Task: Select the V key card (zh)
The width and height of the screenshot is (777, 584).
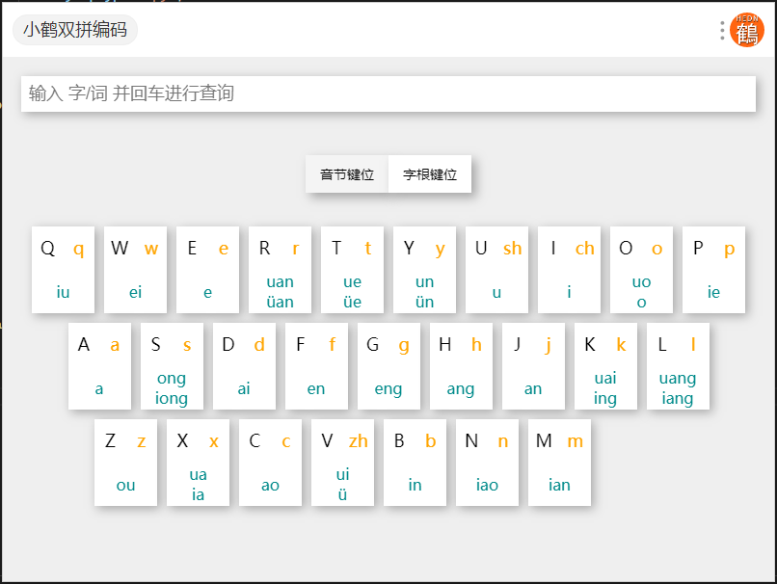Action: [343, 463]
